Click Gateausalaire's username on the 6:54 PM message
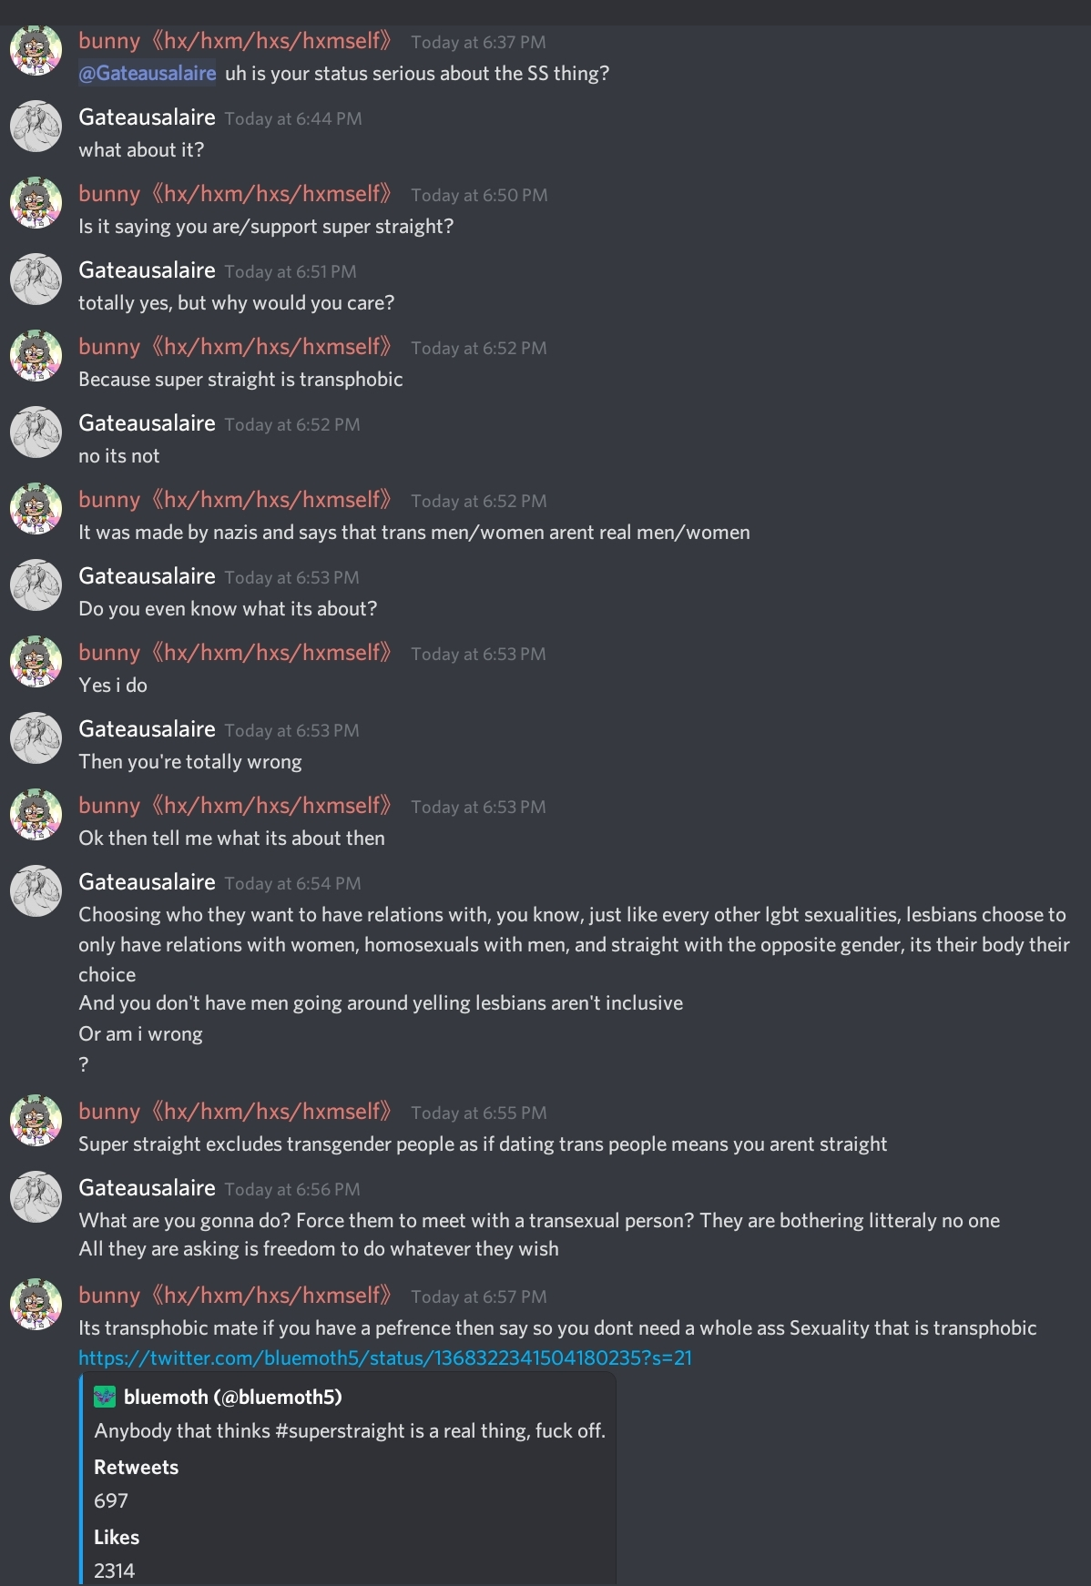The width and height of the screenshot is (1091, 1586). (x=147, y=882)
